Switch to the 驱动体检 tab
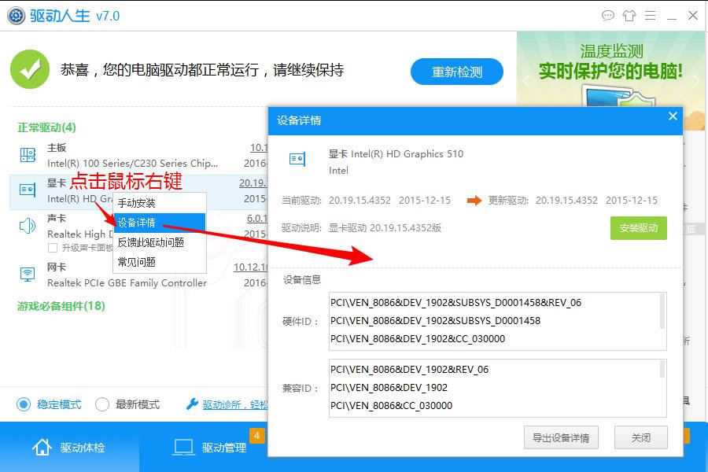The width and height of the screenshot is (708, 472). tap(69, 447)
